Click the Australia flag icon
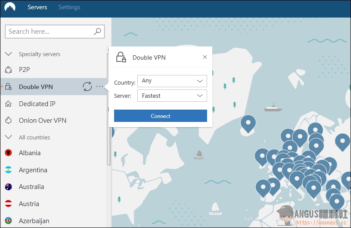351x228 pixels. point(8,187)
